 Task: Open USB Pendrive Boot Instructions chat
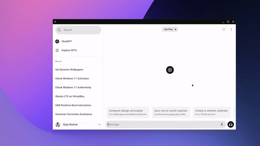[73, 105]
